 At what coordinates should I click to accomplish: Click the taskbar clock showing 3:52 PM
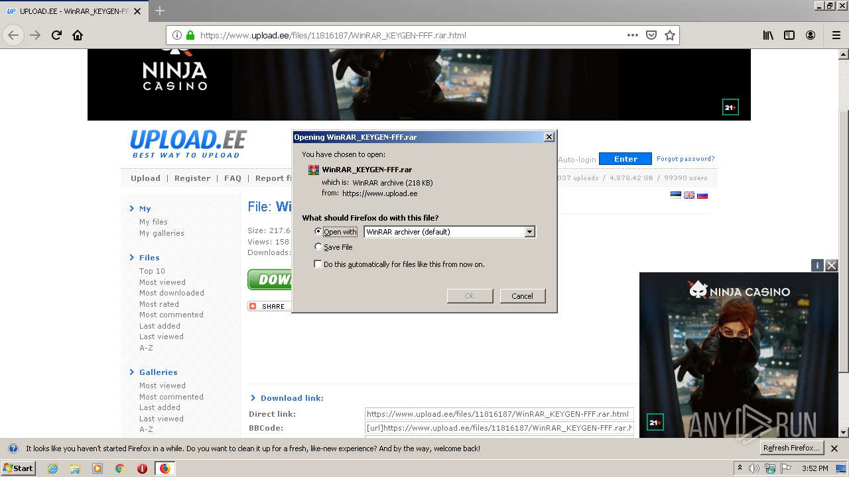815,468
